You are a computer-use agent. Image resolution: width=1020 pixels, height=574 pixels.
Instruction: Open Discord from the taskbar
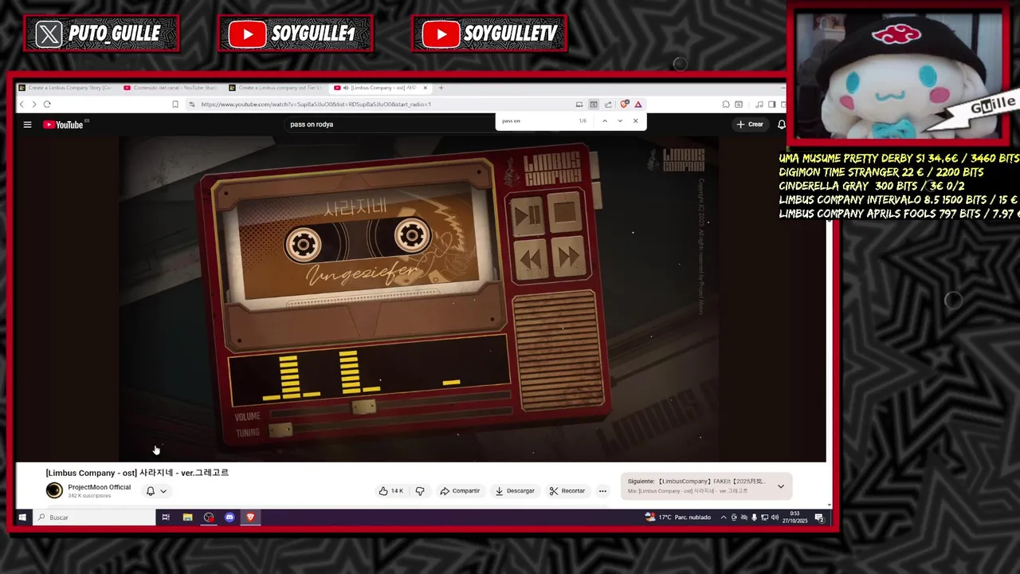(229, 517)
